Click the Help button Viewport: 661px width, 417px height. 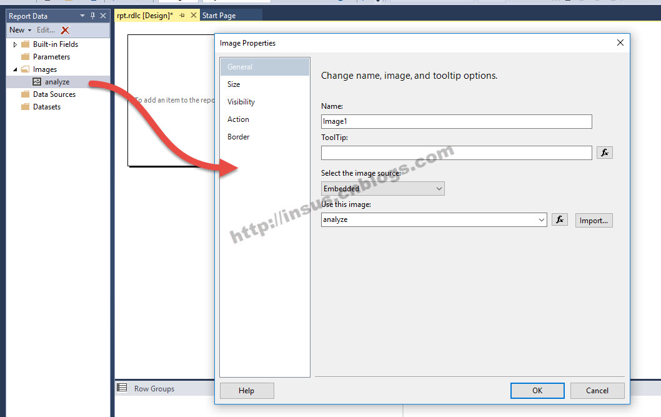click(x=247, y=391)
